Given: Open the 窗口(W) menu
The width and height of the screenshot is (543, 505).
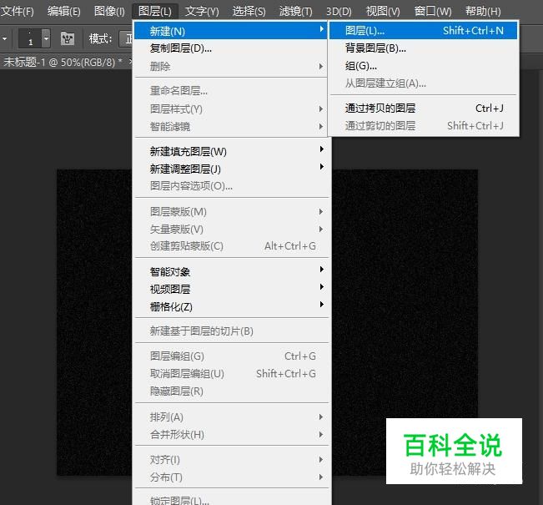Looking at the screenshot, I should (433, 12).
